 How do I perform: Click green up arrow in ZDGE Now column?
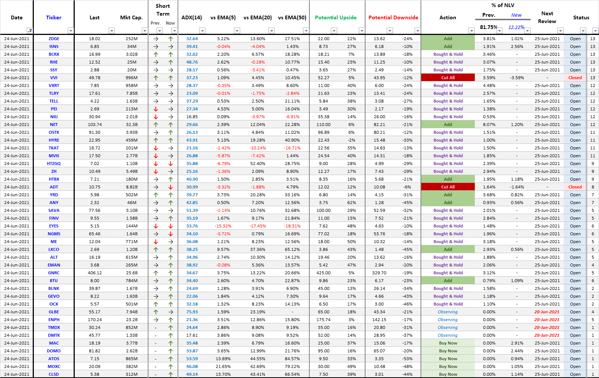click(171, 39)
